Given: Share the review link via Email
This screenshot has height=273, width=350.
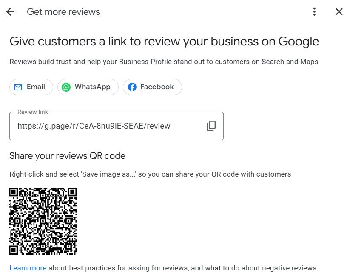Looking at the screenshot, I should coord(31,87).
